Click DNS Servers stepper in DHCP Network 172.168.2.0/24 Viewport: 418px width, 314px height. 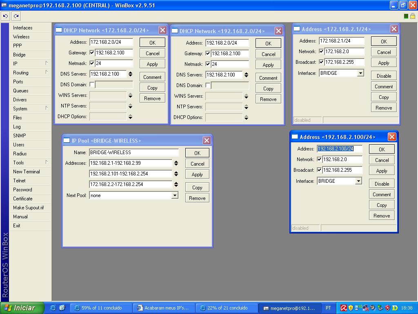pyautogui.click(x=130, y=74)
